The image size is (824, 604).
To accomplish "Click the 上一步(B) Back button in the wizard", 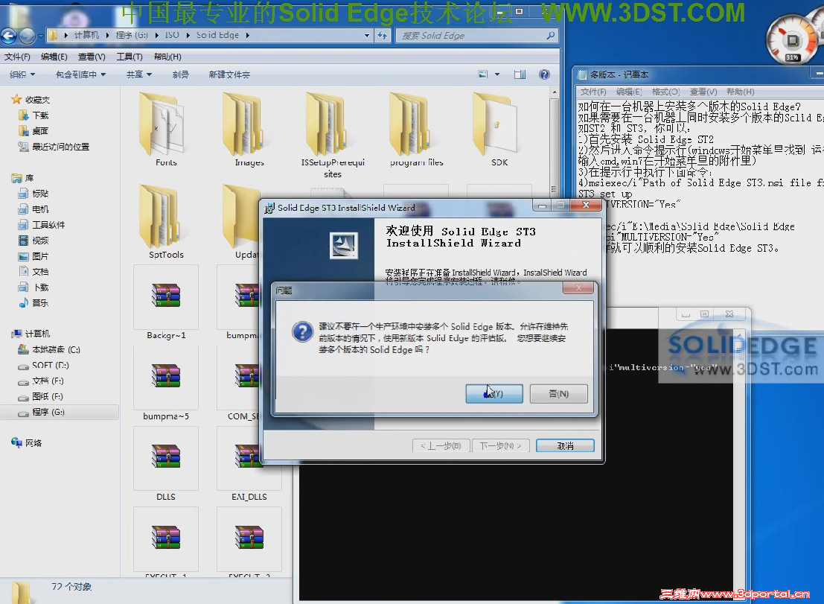I will pos(441,446).
